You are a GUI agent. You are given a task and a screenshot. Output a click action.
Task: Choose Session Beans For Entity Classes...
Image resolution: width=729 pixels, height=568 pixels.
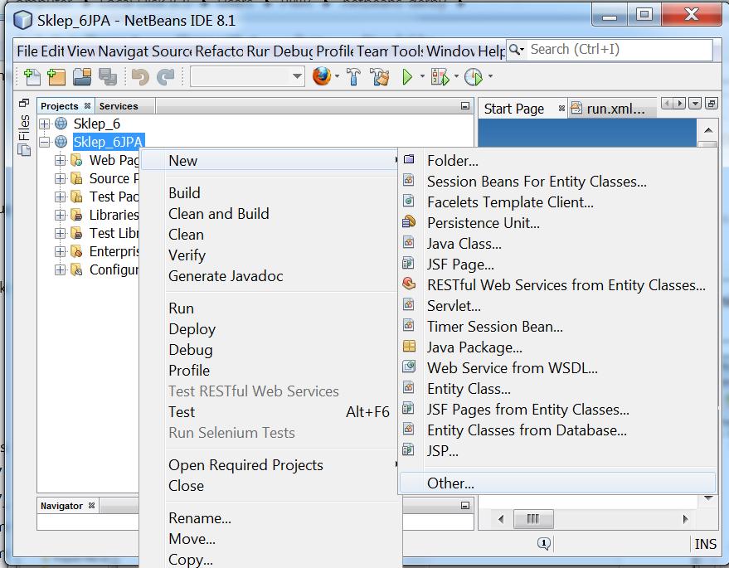pos(537,182)
